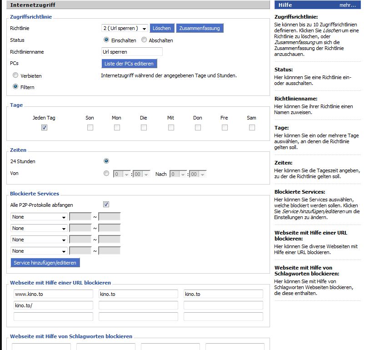Image resolution: width=365 pixels, height=350 pixels.
Task: Check the Mit day checkbox
Action: 171,128
